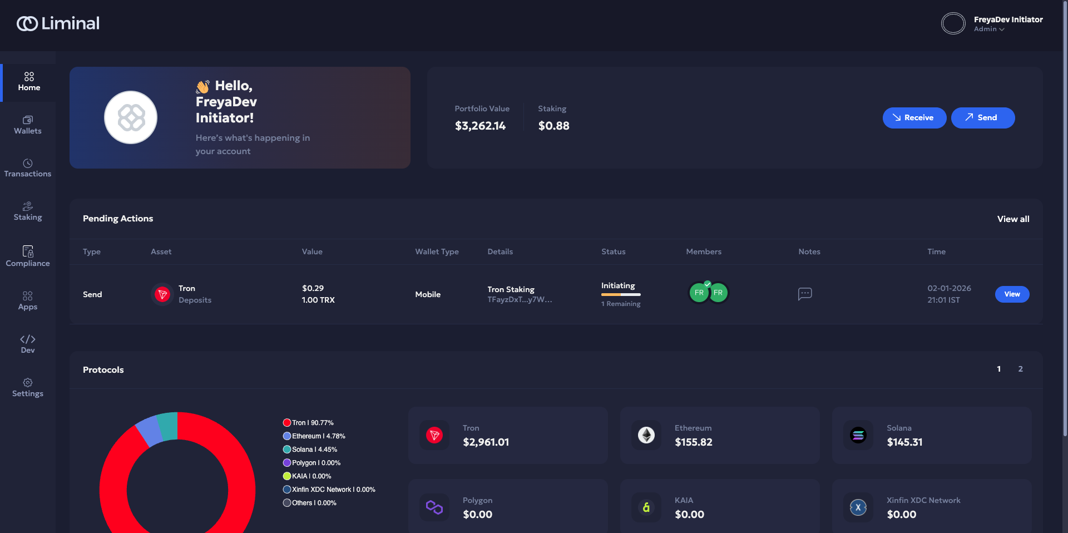This screenshot has width=1068, height=533.
Task: Click the Tron asset icon in pending row
Action: [162, 294]
